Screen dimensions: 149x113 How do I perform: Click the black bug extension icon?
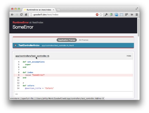(x=132, y=15)
